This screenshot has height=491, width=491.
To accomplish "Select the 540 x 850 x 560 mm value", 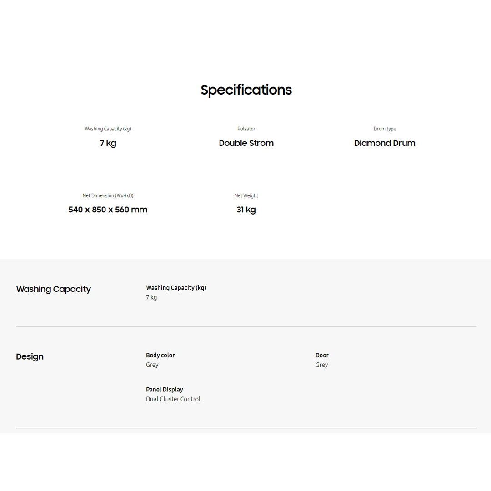I will [x=108, y=210].
